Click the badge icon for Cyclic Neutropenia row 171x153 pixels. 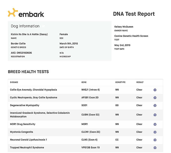155,98
